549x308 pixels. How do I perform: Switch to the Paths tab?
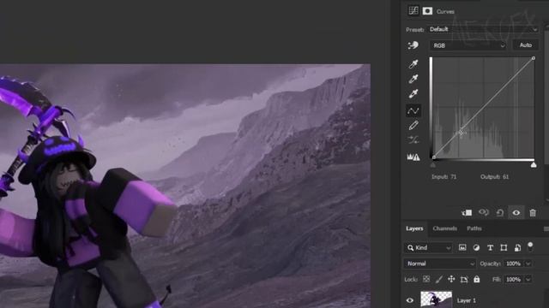474,228
